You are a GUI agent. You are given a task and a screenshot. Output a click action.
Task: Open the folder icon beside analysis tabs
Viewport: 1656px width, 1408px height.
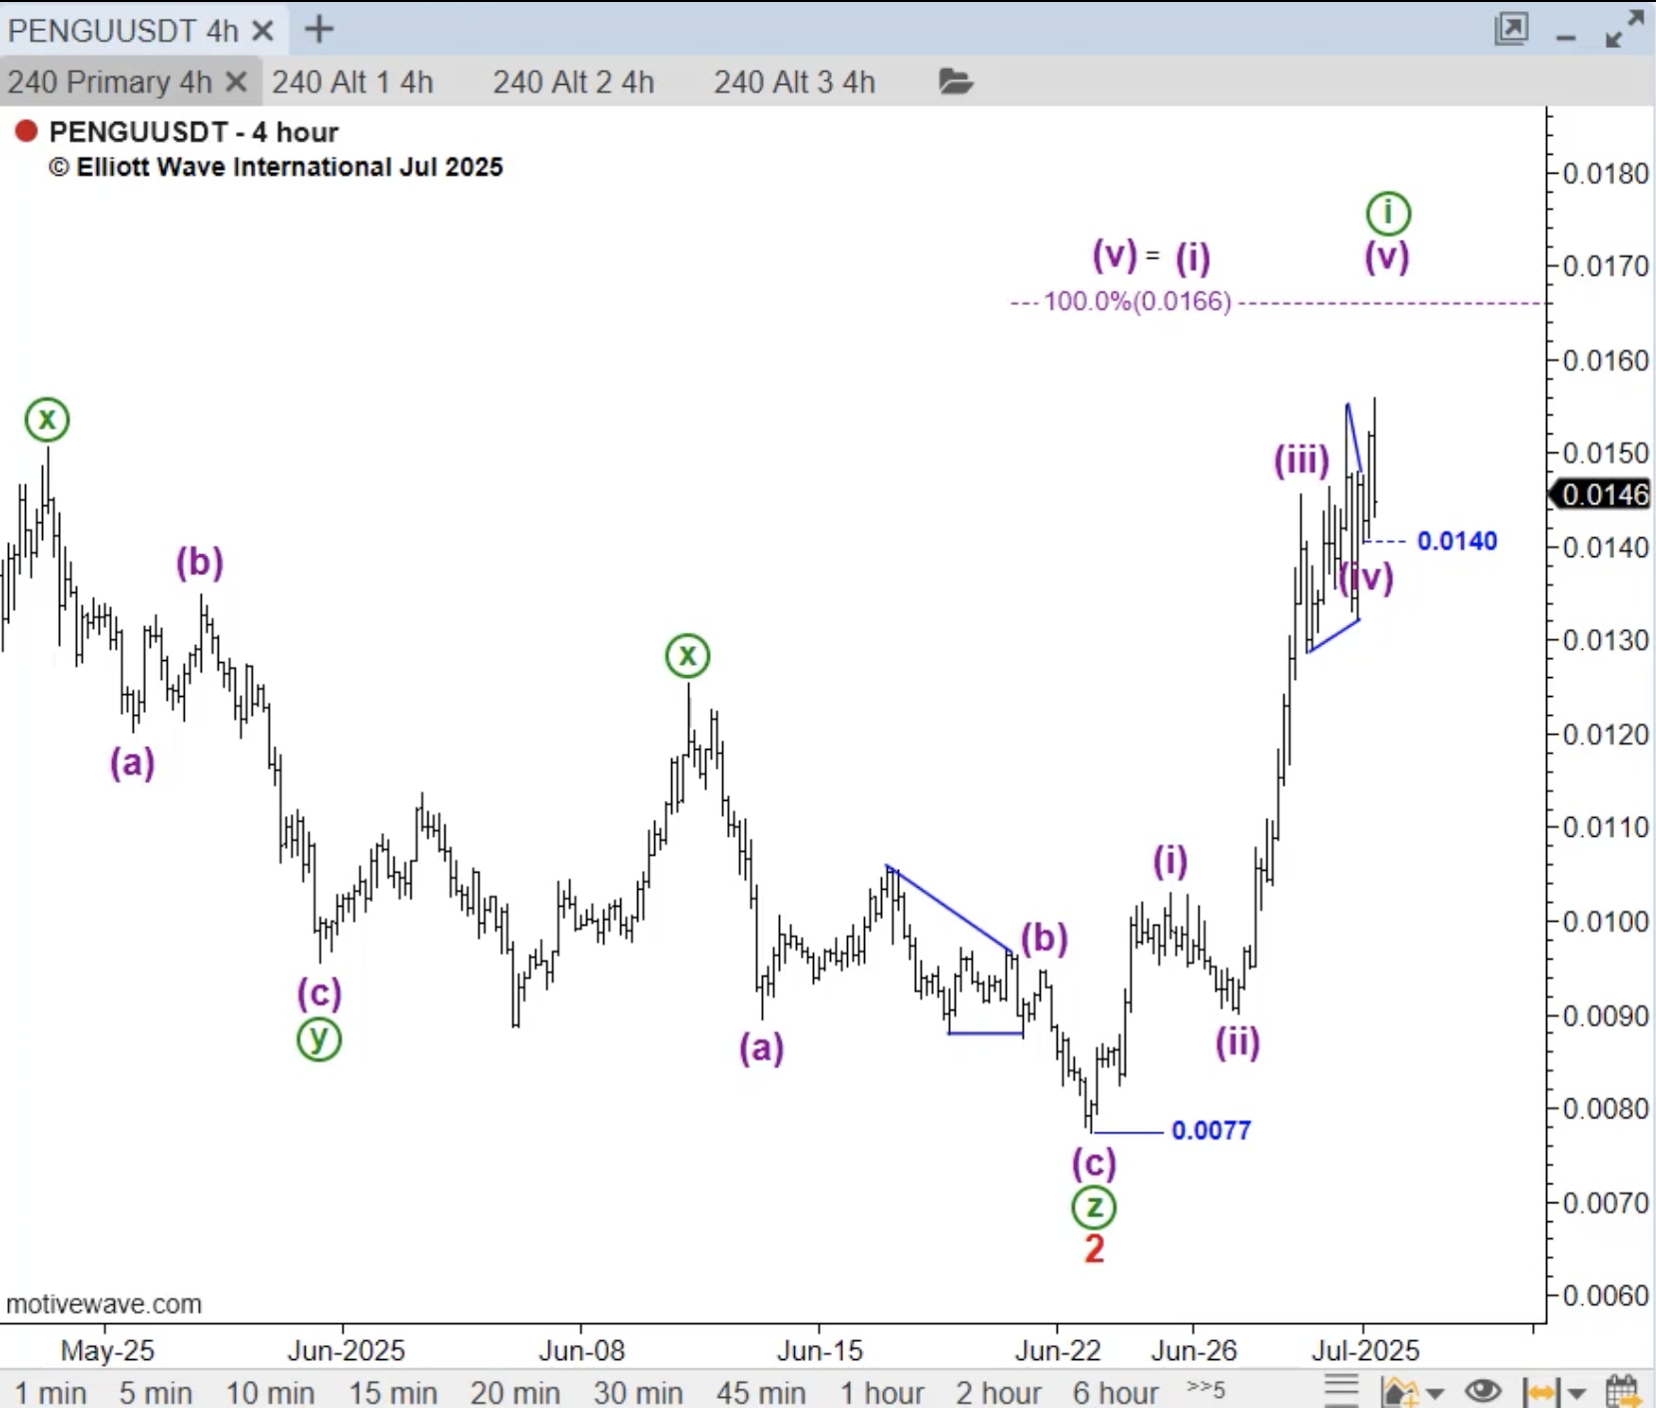[x=955, y=82]
